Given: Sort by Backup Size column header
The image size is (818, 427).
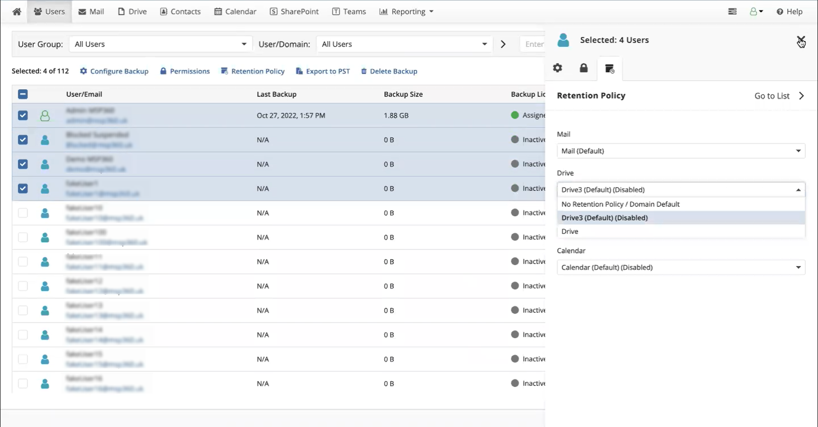Looking at the screenshot, I should click(x=403, y=94).
